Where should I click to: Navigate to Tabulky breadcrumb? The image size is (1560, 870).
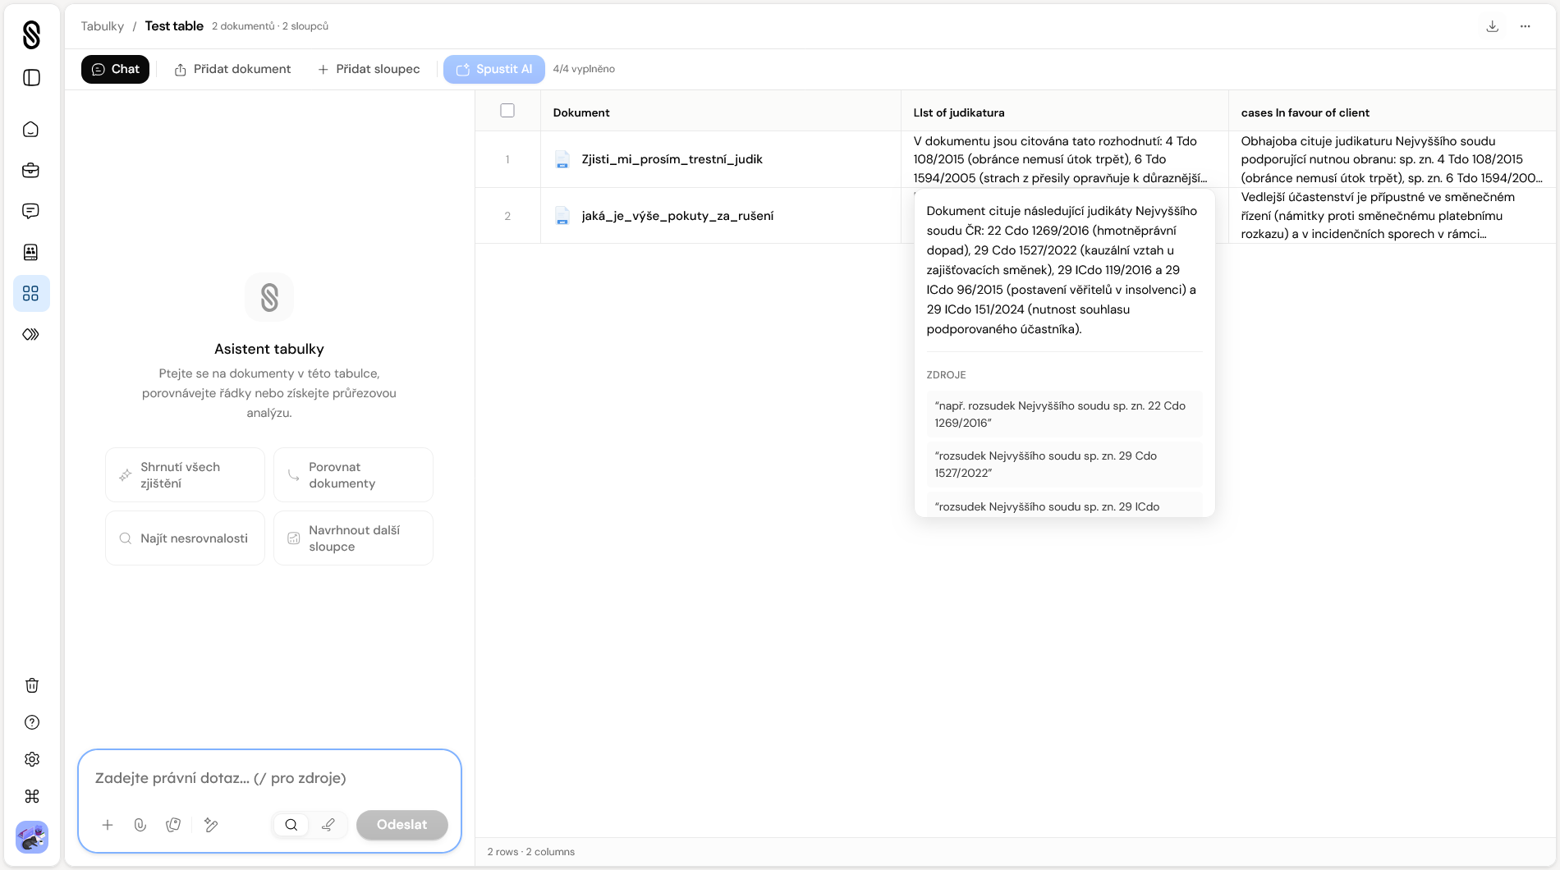102,26
